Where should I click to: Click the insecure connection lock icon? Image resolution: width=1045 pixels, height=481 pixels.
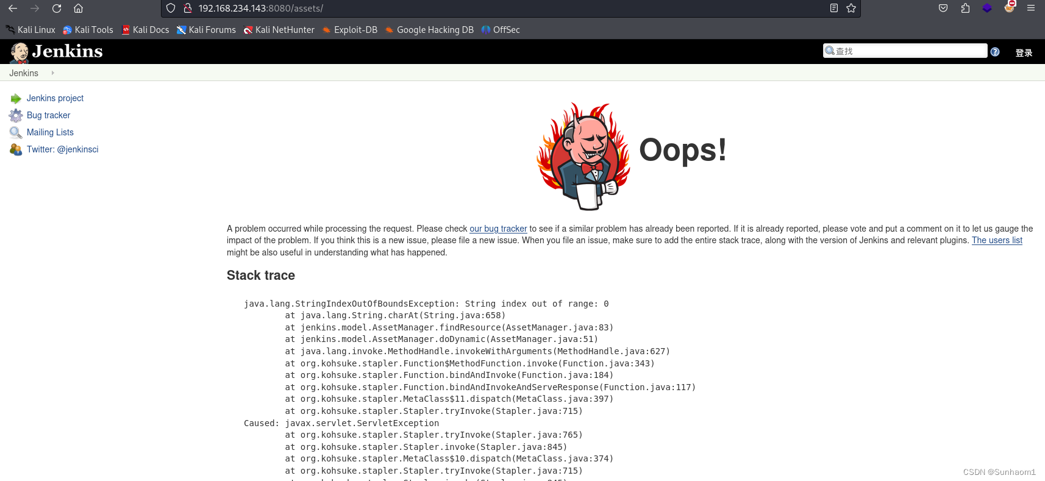[x=188, y=9]
